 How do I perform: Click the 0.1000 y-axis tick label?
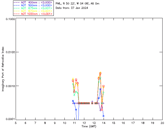click(10, 19)
